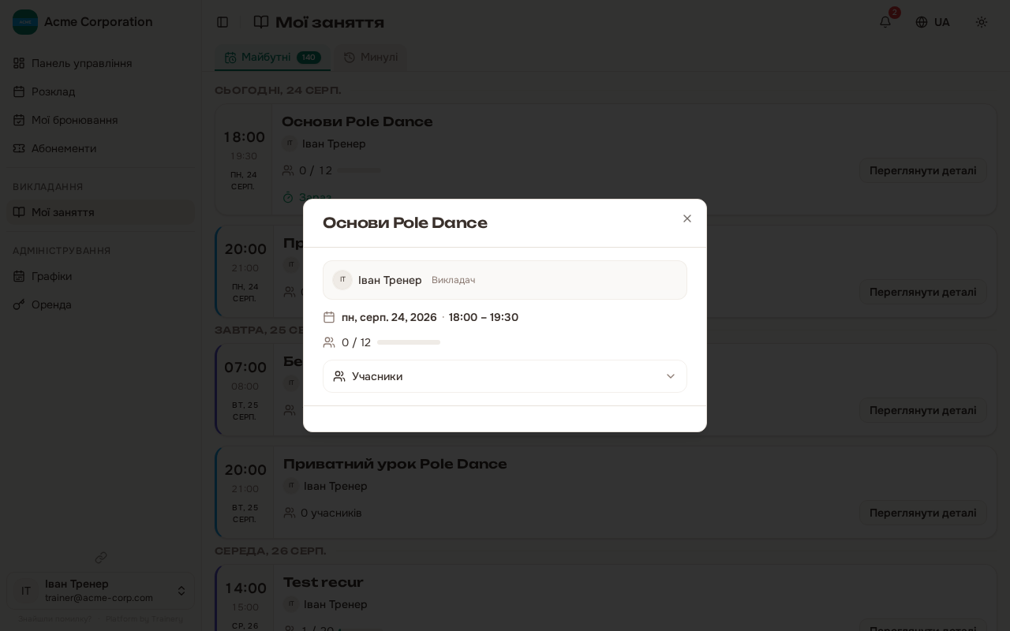The width and height of the screenshot is (1010, 631).
Task: Click the 140 badge on Майбутні tab
Action: coord(309,57)
